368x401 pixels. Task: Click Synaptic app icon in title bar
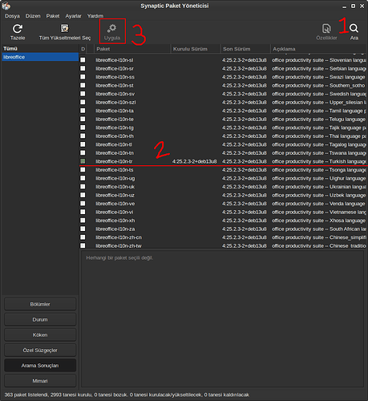[6, 6]
